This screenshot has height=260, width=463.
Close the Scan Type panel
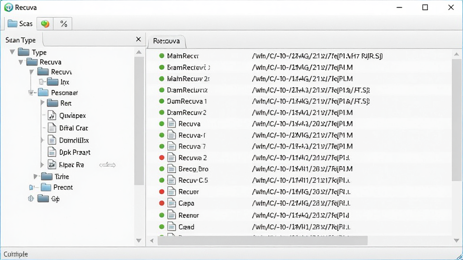click(x=138, y=39)
